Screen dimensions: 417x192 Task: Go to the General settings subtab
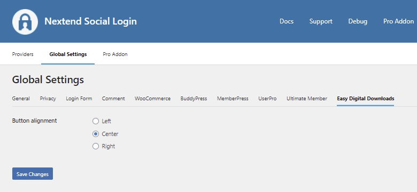[21, 98]
